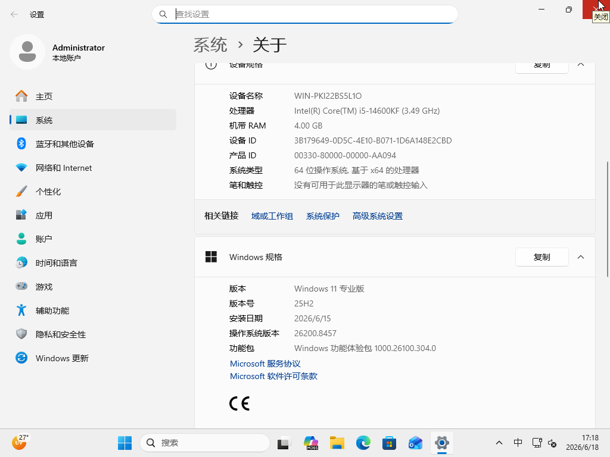Minimize the Settings window
This screenshot has height=457, width=610.
pyautogui.click(x=541, y=10)
